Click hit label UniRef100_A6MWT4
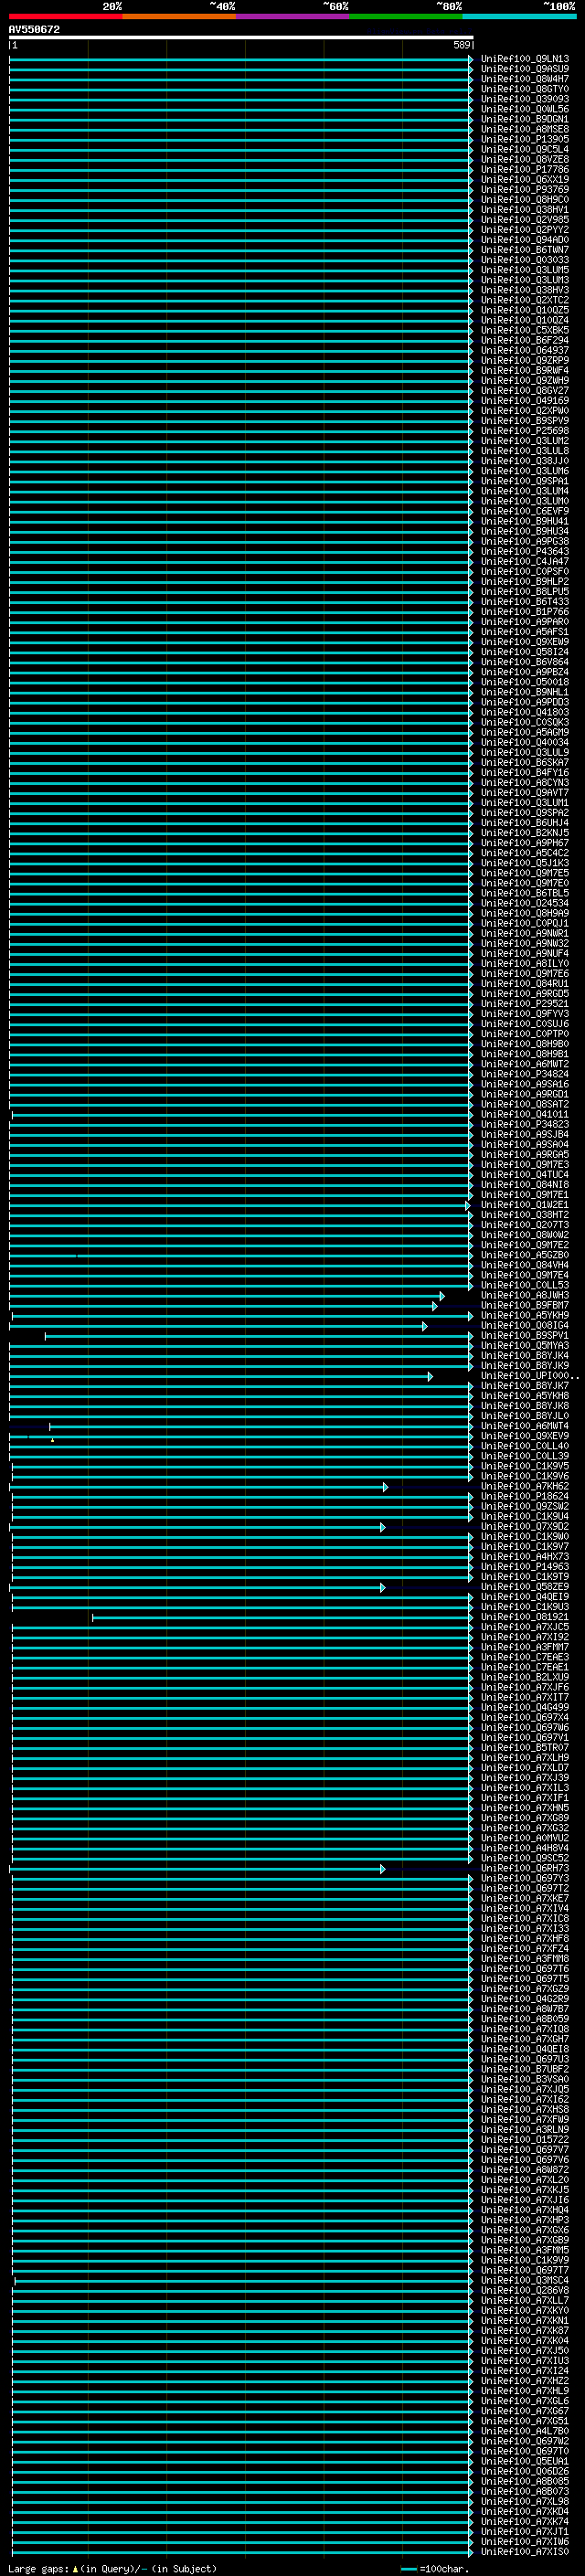 [x=525, y=1426]
